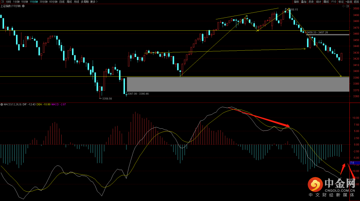The height and width of the screenshot is (201, 360).
Task: Open the 叠加 overlay tool
Action: click(304, 2)
